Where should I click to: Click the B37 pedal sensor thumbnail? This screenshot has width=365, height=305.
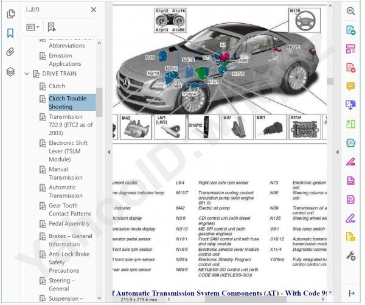[238, 127]
